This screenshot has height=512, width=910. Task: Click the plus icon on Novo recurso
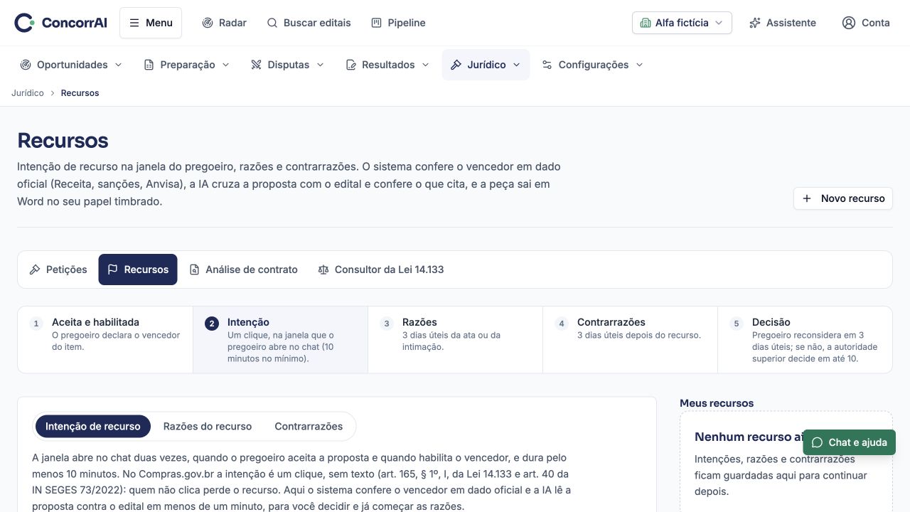[x=807, y=198]
